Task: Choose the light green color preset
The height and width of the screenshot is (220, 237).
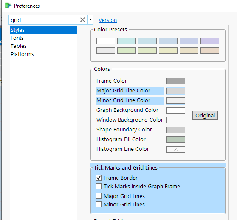Action: 127,51
